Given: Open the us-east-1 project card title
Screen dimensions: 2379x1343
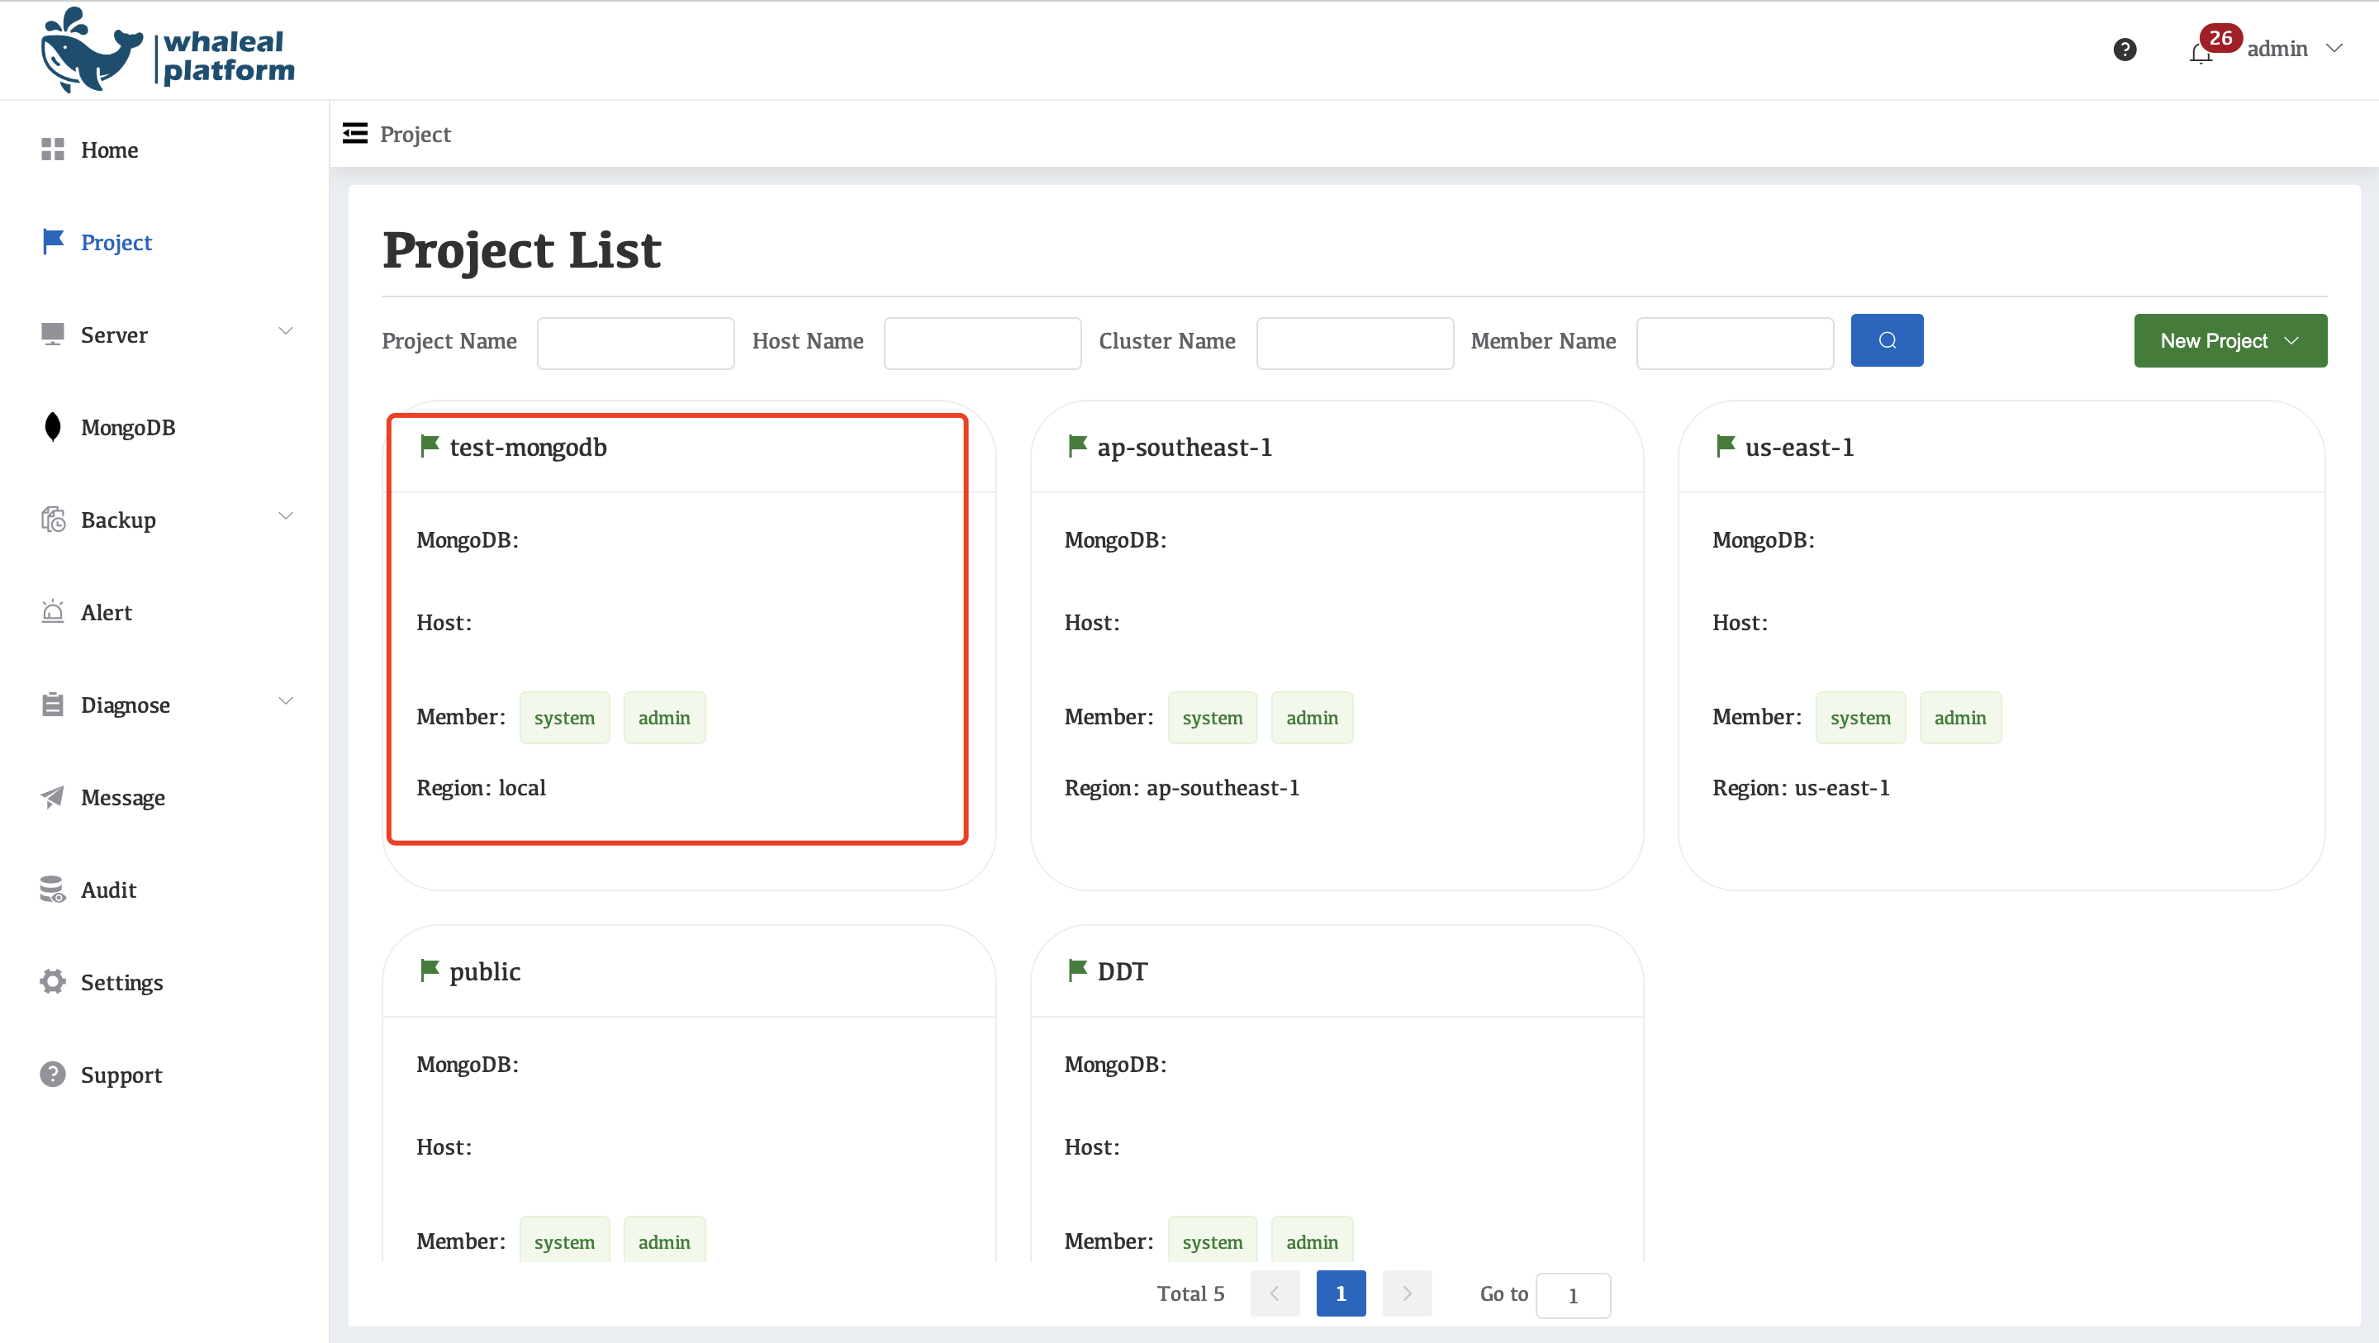Looking at the screenshot, I should (x=1798, y=447).
